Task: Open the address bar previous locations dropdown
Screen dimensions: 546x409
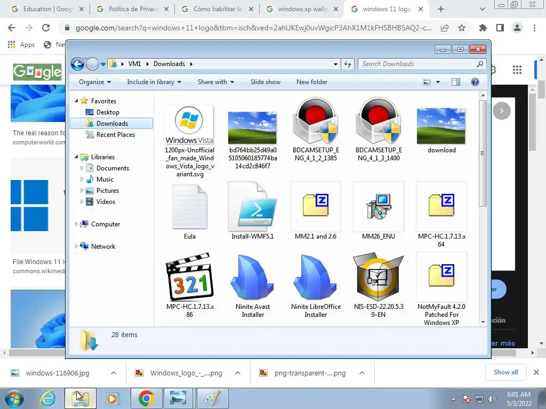Action: click(x=335, y=64)
